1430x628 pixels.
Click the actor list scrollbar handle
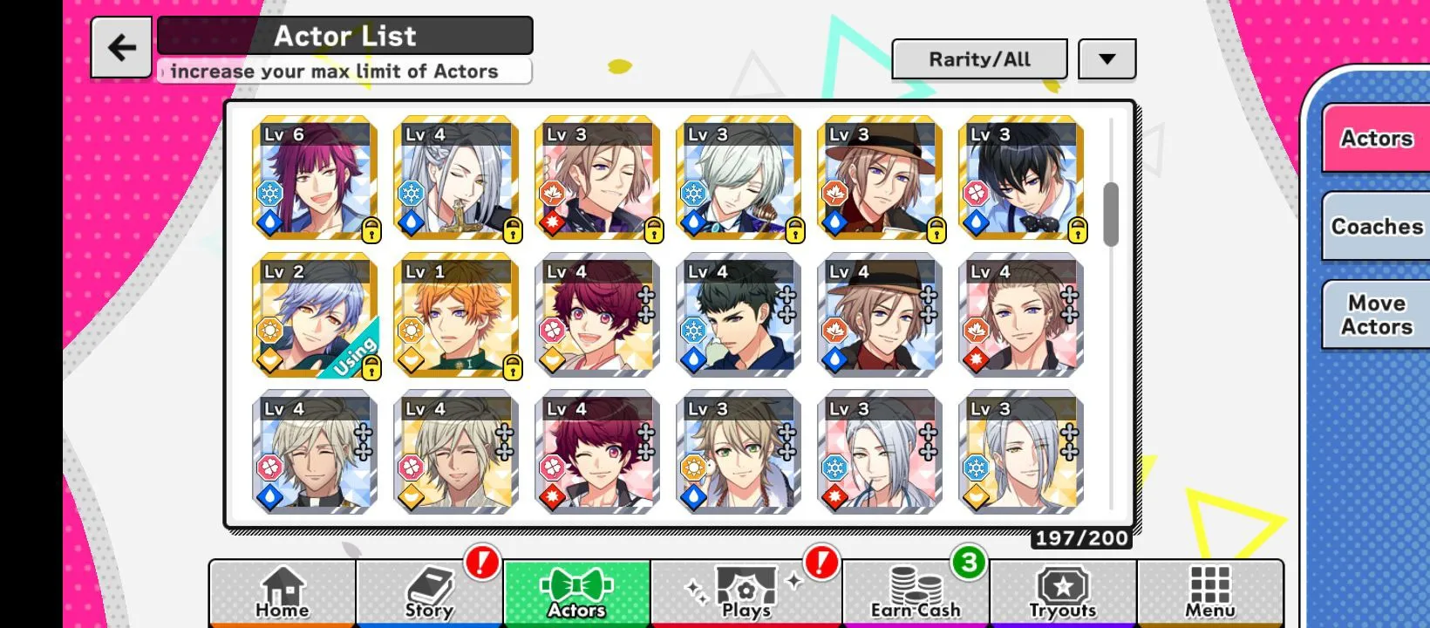[1111, 215]
